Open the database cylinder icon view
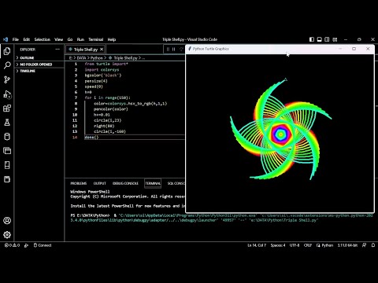The height and width of the screenshot is (283, 378). (x=7, y=137)
